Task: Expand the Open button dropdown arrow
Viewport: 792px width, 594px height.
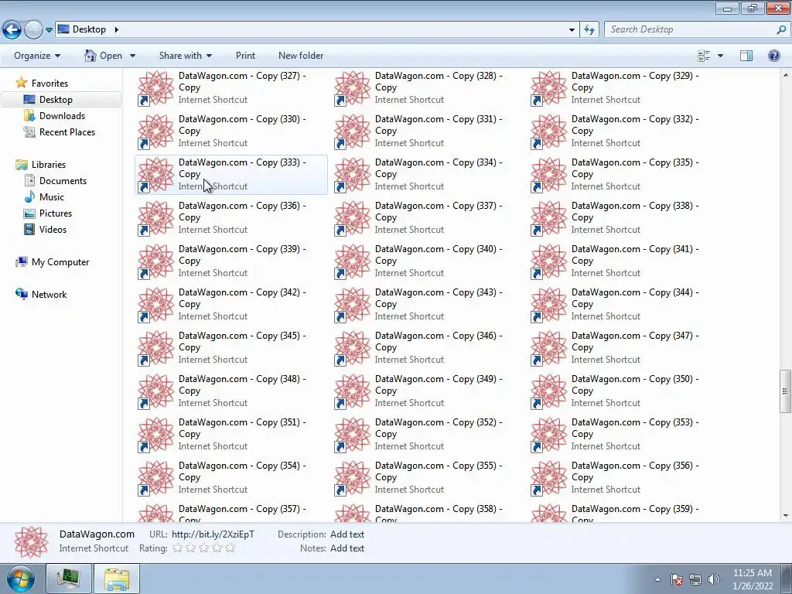Action: point(132,56)
